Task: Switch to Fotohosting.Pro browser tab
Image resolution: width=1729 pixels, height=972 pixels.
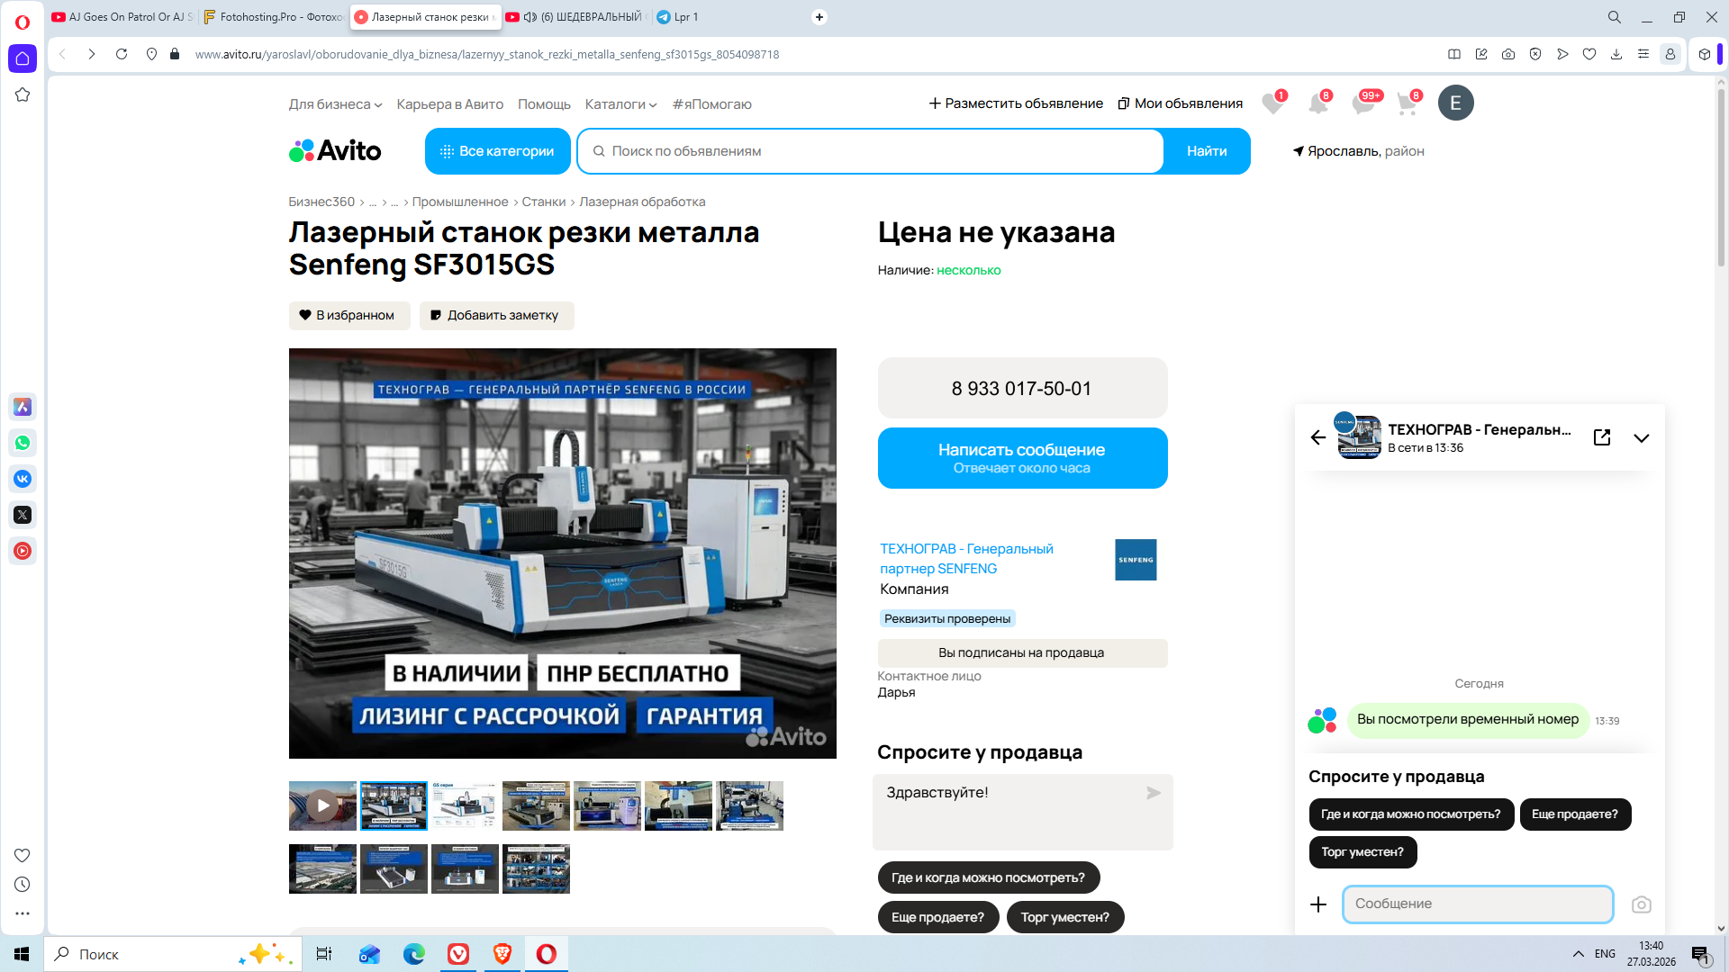Action: (273, 17)
